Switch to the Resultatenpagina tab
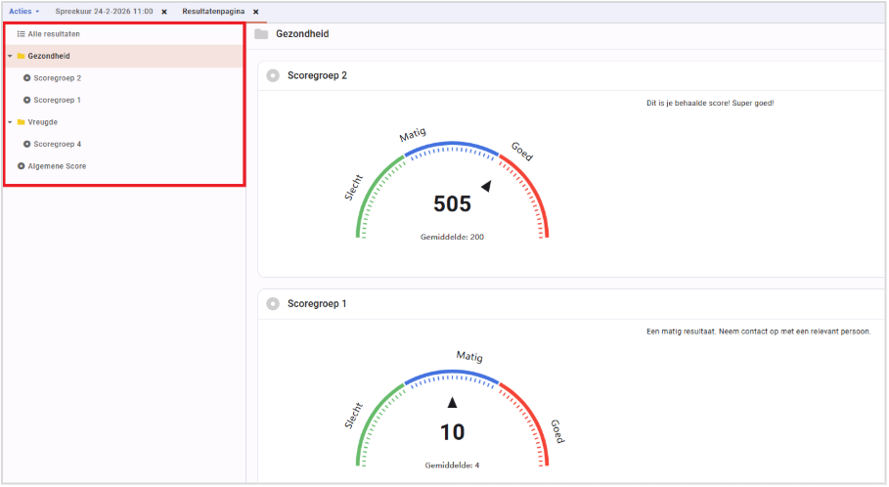The image size is (889, 487). [213, 12]
